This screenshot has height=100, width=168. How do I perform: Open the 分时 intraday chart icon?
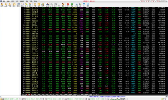click(x=77, y=5)
